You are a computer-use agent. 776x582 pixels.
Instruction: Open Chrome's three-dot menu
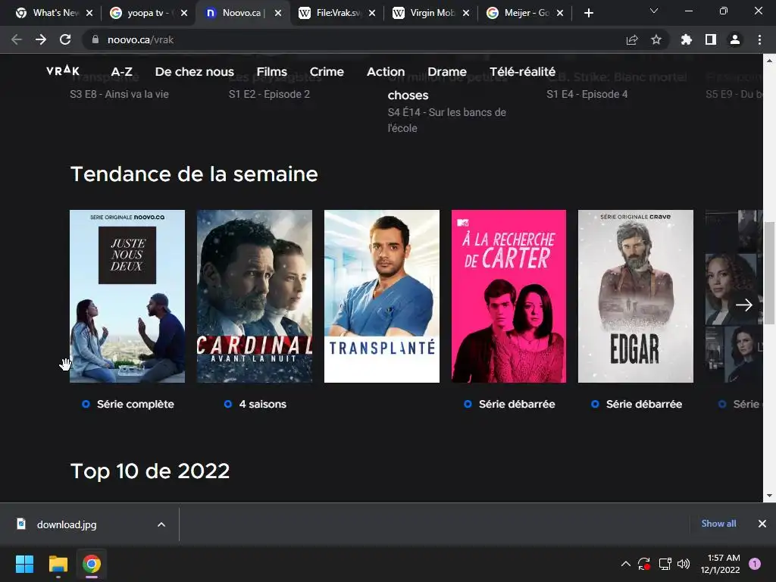tap(759, 39)
